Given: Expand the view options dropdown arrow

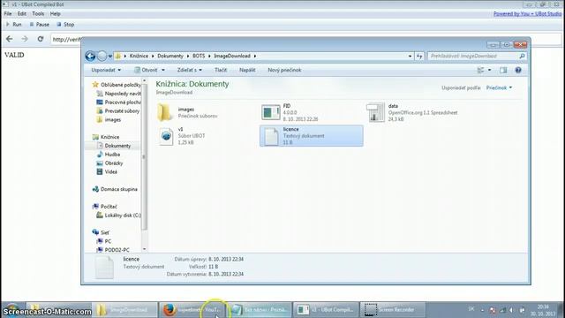Looking at the screenshot, I should 489,71.
